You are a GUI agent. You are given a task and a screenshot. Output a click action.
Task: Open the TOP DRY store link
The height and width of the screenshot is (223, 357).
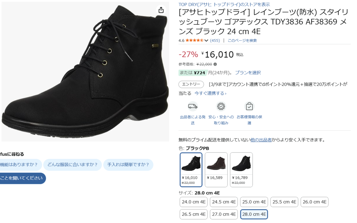point(224,4)
